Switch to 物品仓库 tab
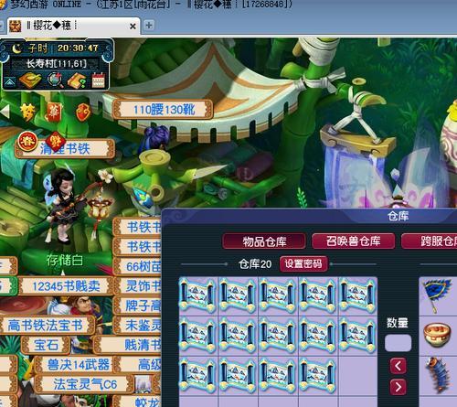This screenshot has height=407, width=457. pos(264,241)
